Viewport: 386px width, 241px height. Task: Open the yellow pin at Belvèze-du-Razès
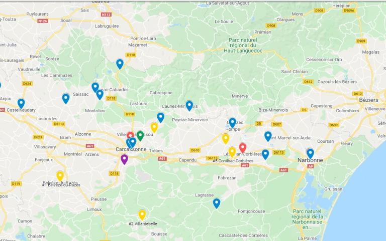pos(60,176)
